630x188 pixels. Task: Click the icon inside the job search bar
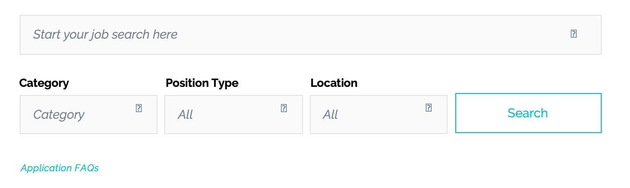pos(574,34)
